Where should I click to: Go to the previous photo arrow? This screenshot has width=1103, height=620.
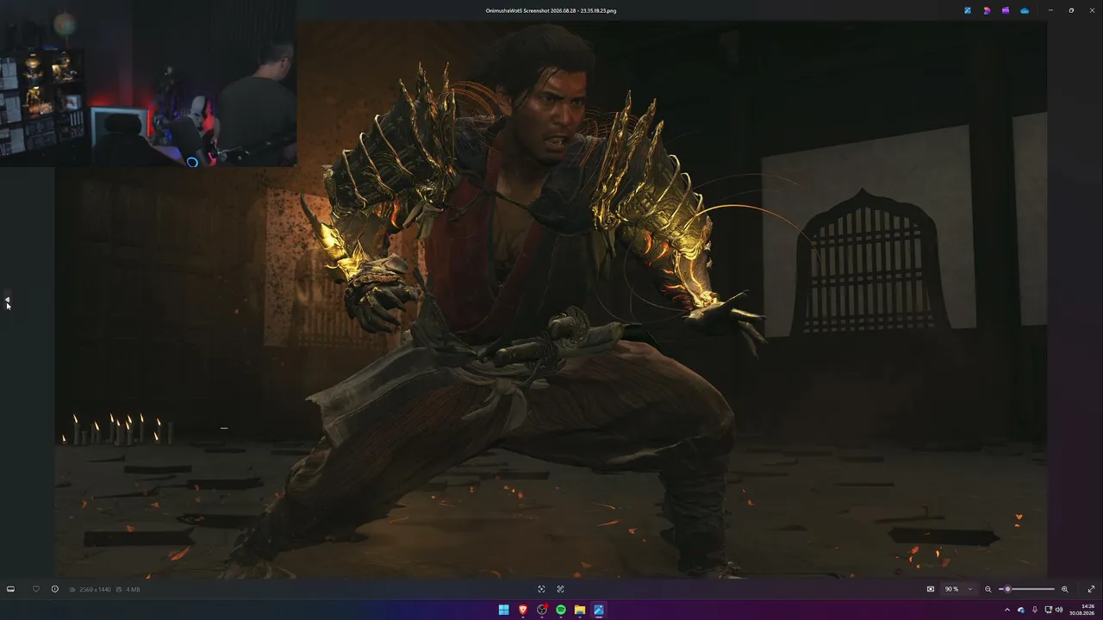pyautogui.click(x=7, y=300)
